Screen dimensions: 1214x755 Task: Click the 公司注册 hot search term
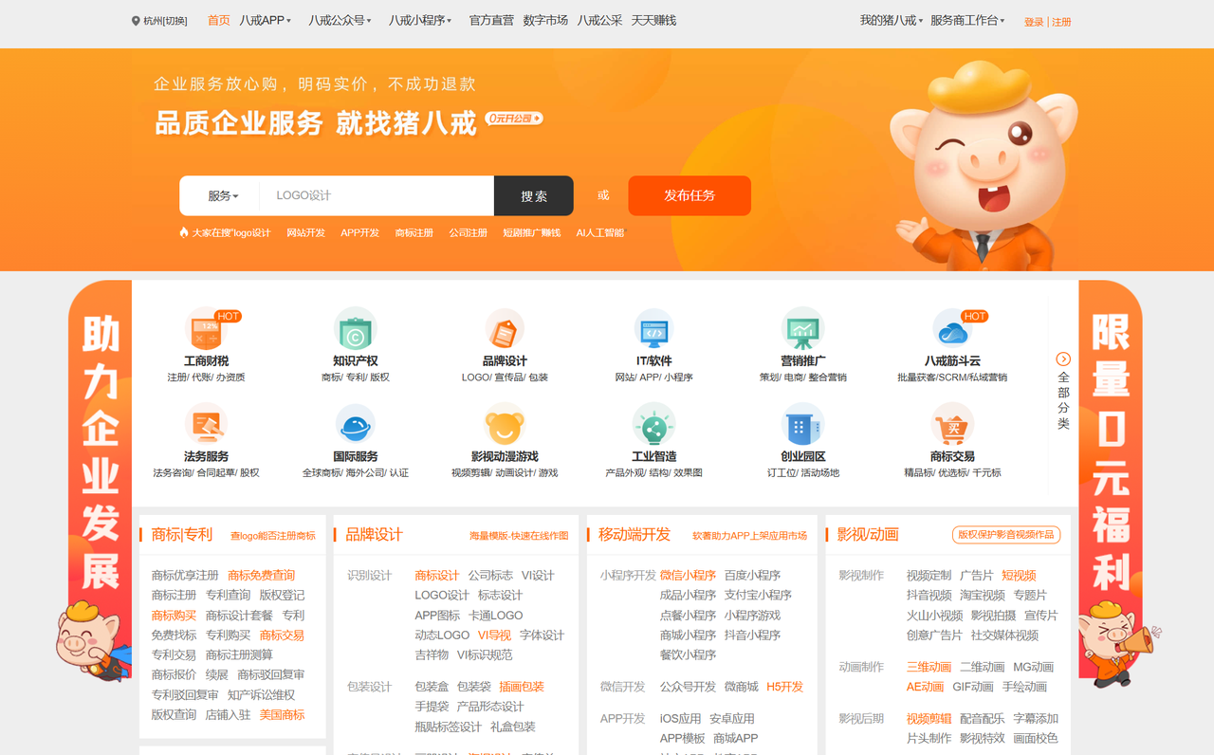click(469, 232)
